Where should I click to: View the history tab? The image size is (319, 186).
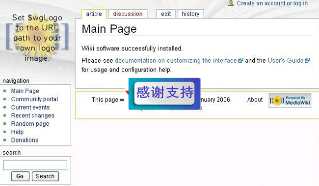pyautogui.click(x=190, y=14)
